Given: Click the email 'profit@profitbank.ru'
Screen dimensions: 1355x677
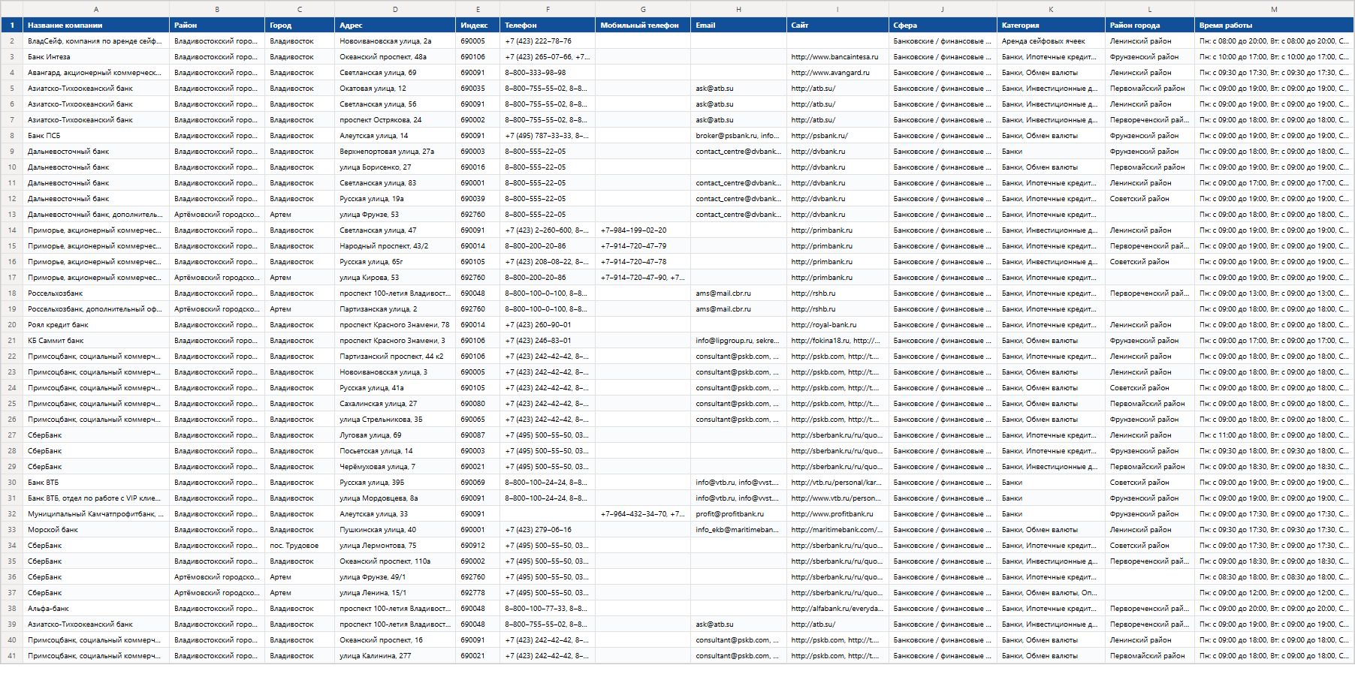Looking at the screenshot, I should click(x=738, y=514).
